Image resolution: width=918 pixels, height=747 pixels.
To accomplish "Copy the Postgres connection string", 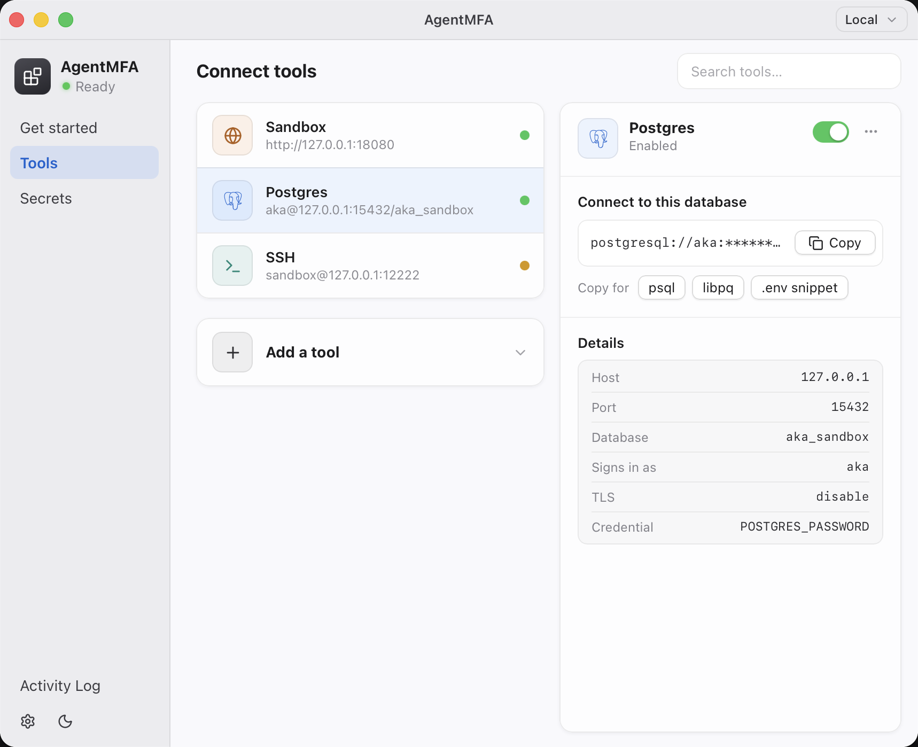I will (x=835, y=243).
